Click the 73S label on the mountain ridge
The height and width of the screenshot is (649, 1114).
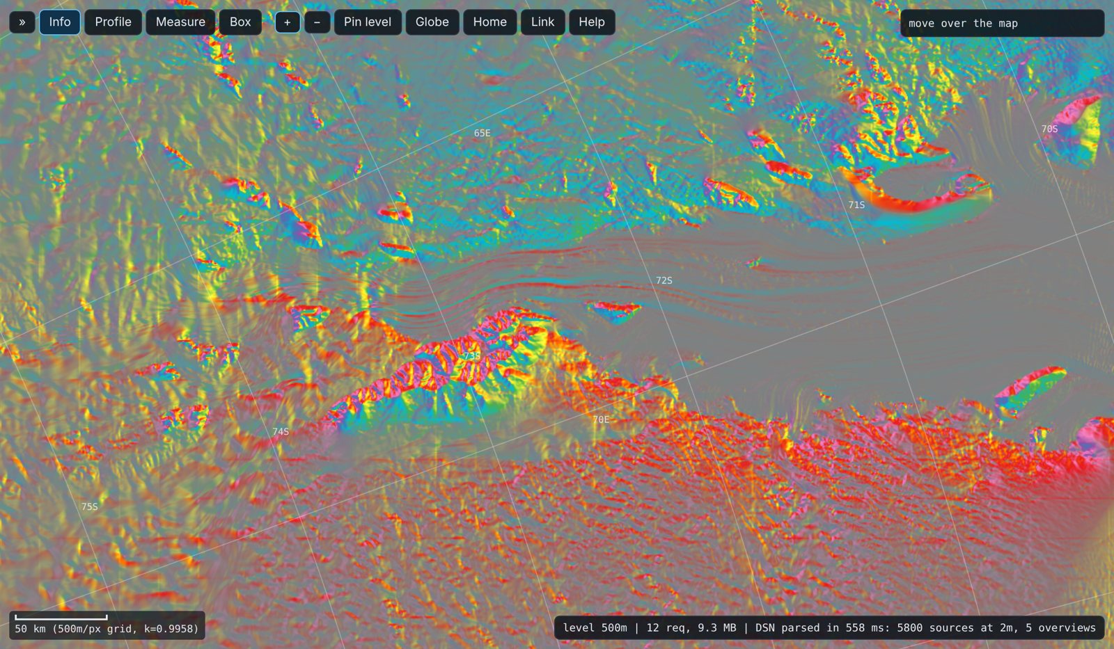coord(472,355)
